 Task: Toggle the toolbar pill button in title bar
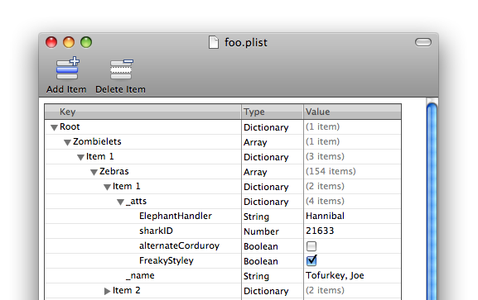click(423, 42)
